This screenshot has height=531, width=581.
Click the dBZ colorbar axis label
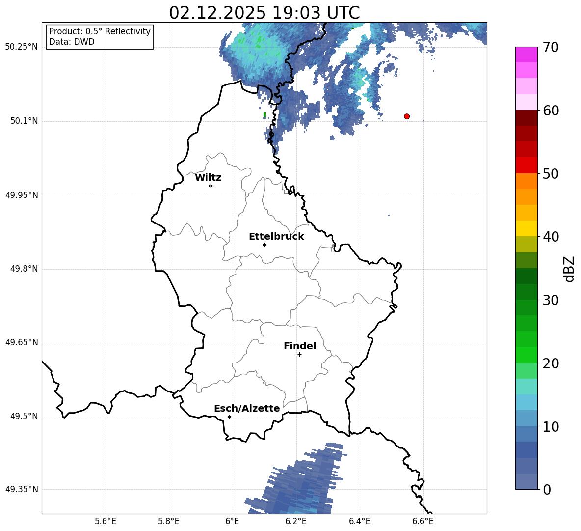[570, 269]
